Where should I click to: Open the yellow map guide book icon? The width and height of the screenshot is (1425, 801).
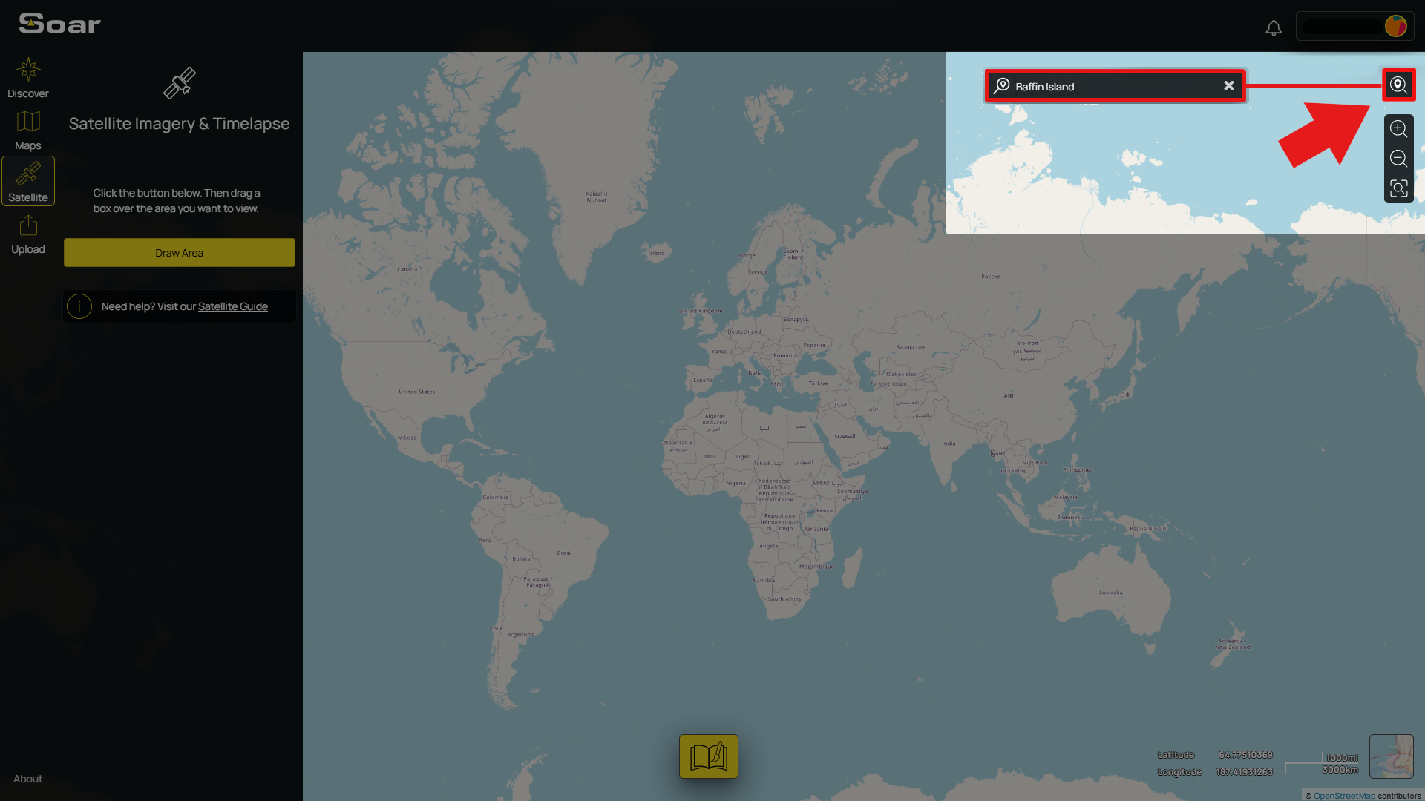click(708, 756)
